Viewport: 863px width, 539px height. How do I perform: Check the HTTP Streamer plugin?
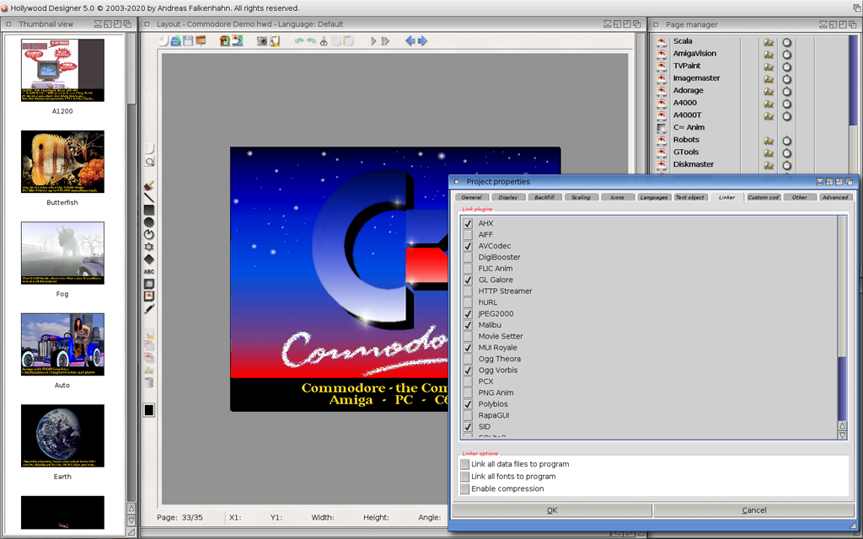coord(468,291)
